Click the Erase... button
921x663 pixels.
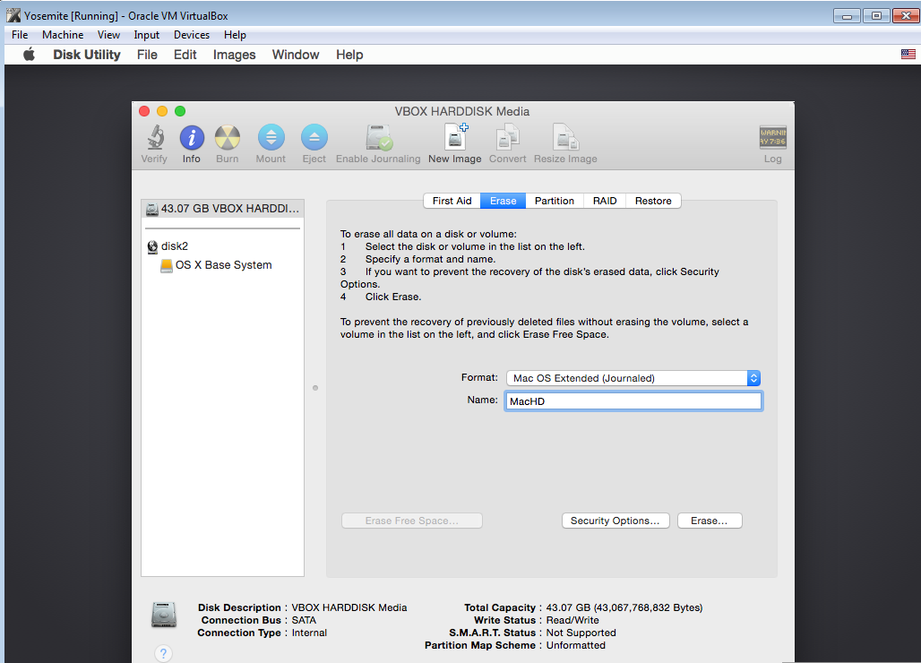710,521
